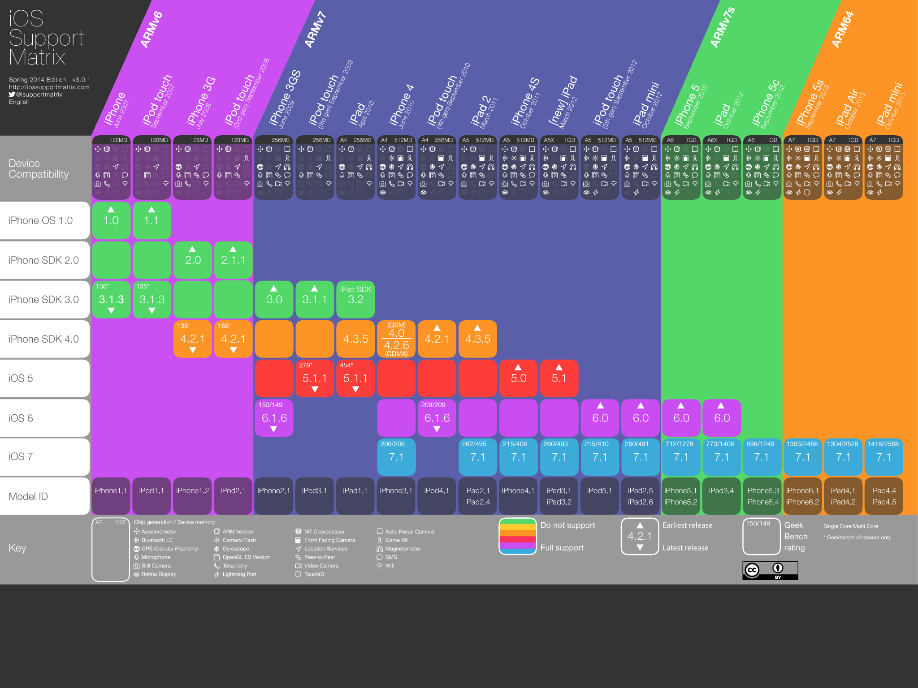Image resolution: width=918 pixels, height=688 pixels.
Task: Click the ARMv6 architecture heading
Action: [151, 30]
